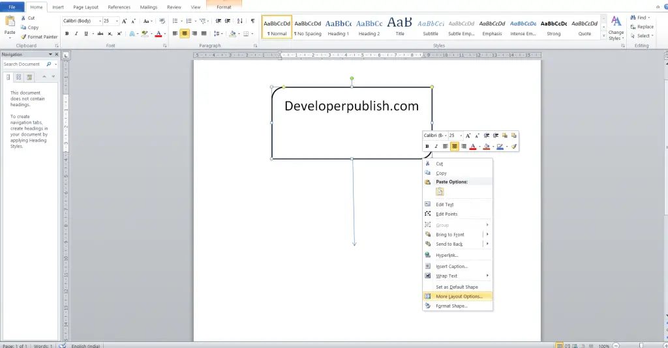Click the Grow Font icon in mini toolbar
This screenshot has width=668, height=348.
click(468, 136)
